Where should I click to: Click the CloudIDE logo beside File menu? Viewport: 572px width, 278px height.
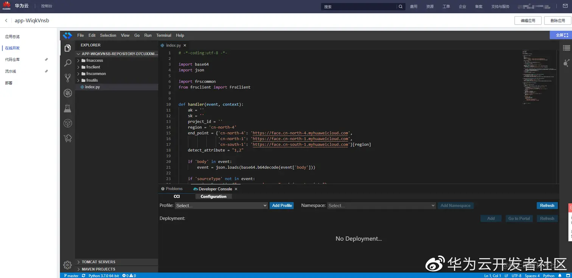pyautogui.click(x=67, y=35)
